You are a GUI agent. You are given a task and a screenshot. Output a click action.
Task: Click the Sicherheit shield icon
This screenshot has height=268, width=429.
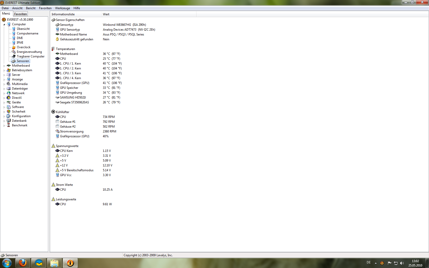pyautogui.click(x=9, y=112)
